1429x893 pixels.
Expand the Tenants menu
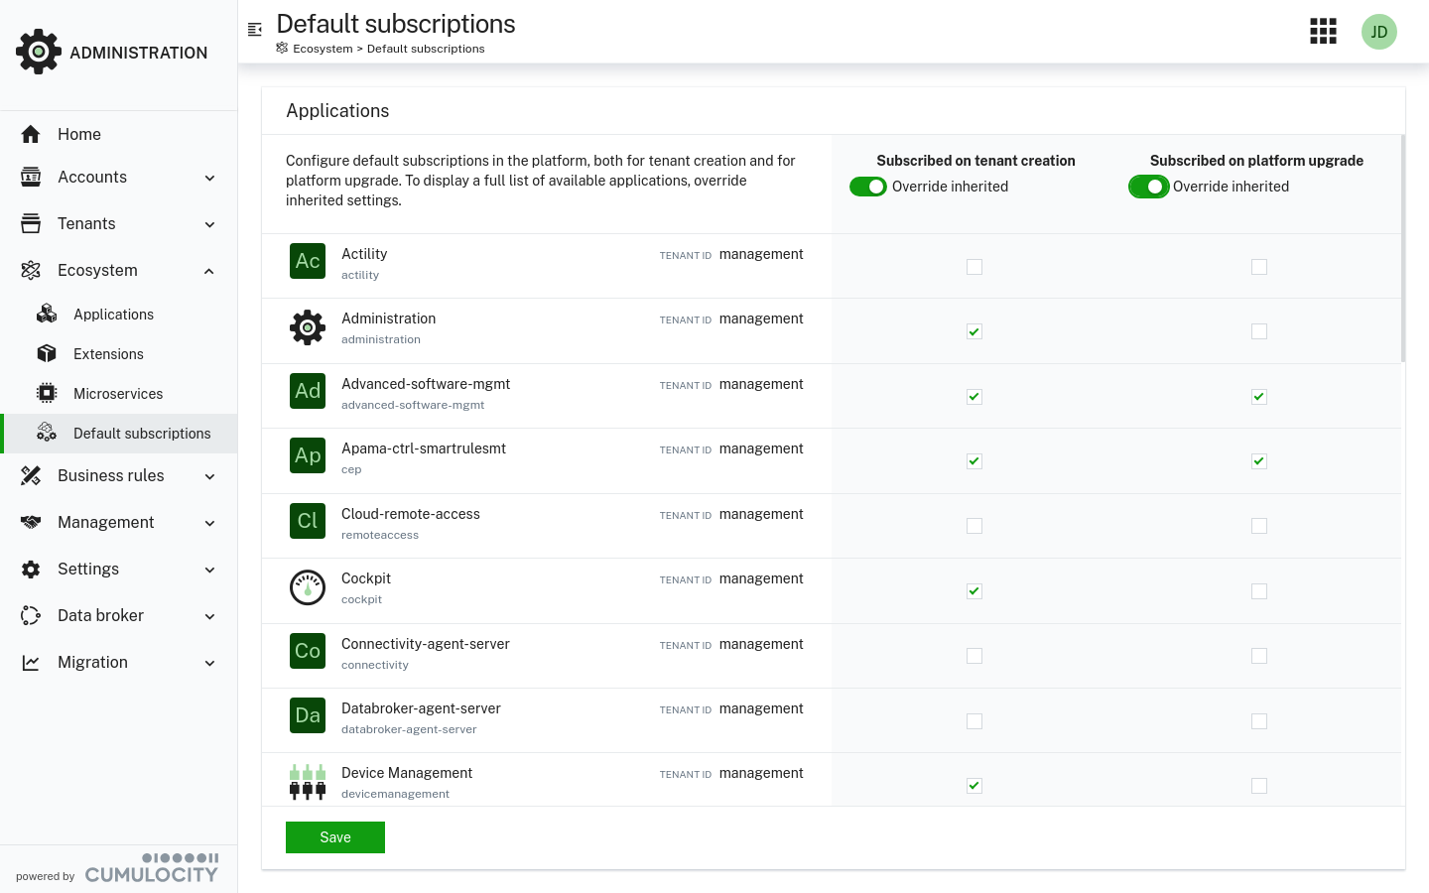tap(86, 223)
